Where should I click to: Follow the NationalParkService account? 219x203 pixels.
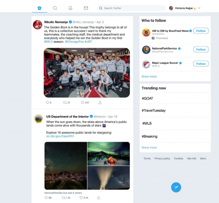[201, 49]
